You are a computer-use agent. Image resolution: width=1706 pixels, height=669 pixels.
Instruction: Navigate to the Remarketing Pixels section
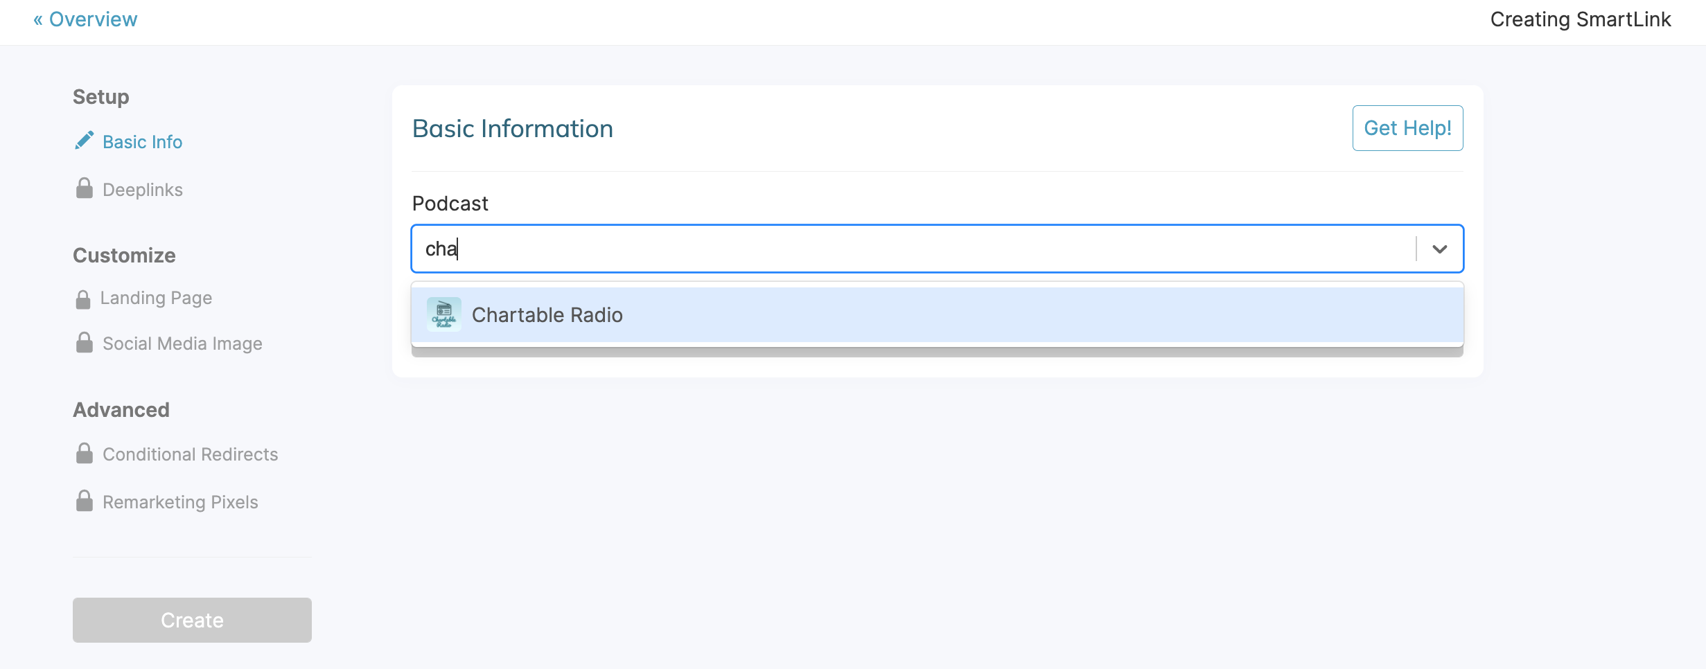pyautogui.click(x=180, y=501)
